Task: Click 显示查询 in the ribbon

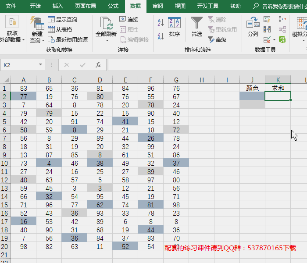Action: 62,19
